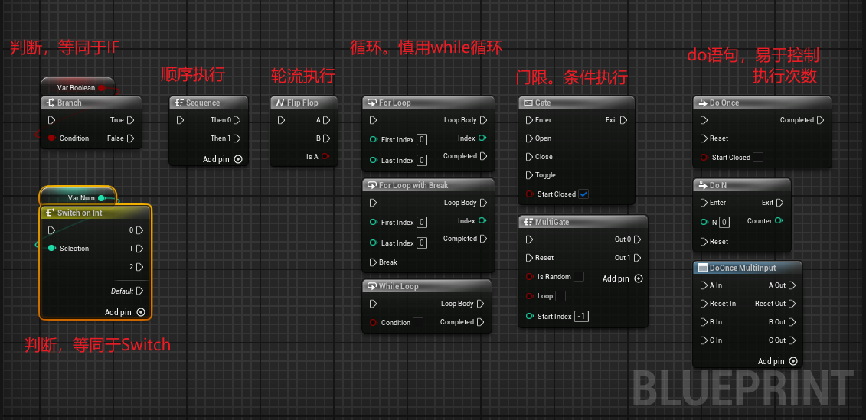Check the While Loop Condition checkbox
Viewport: 866px width, 420px height.
pos(418,323)
